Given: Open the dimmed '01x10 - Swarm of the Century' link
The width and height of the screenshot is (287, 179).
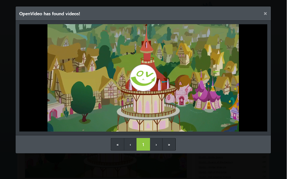Looking at the screenshot, I should click(x=216, y=162).
